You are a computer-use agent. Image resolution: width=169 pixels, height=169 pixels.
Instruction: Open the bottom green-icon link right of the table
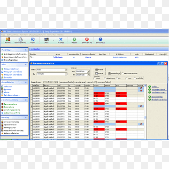coord(159,100)
